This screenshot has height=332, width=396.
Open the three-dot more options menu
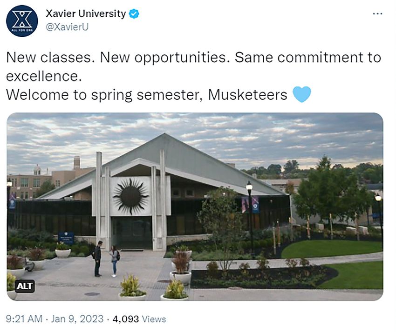pyautogui.click(x=377, y=14)
